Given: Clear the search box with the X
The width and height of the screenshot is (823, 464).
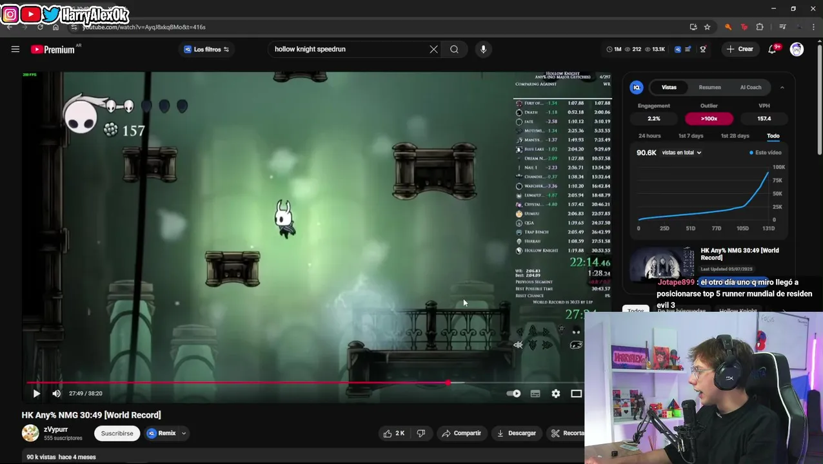Looking at the screenshot, I should pyautogui.click(x=433, y=49).
